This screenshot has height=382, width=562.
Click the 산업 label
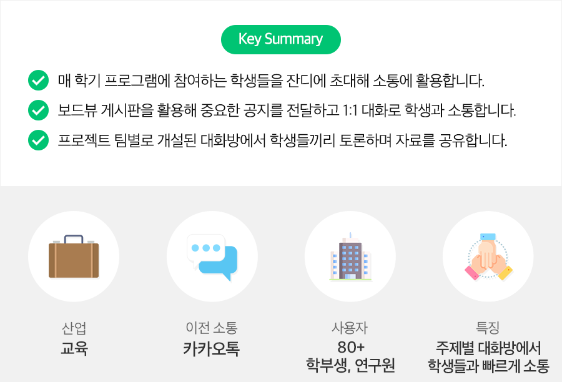[74, 328]
